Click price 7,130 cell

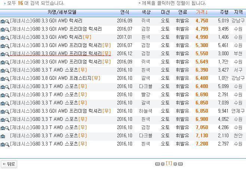(x=202, y=136)
